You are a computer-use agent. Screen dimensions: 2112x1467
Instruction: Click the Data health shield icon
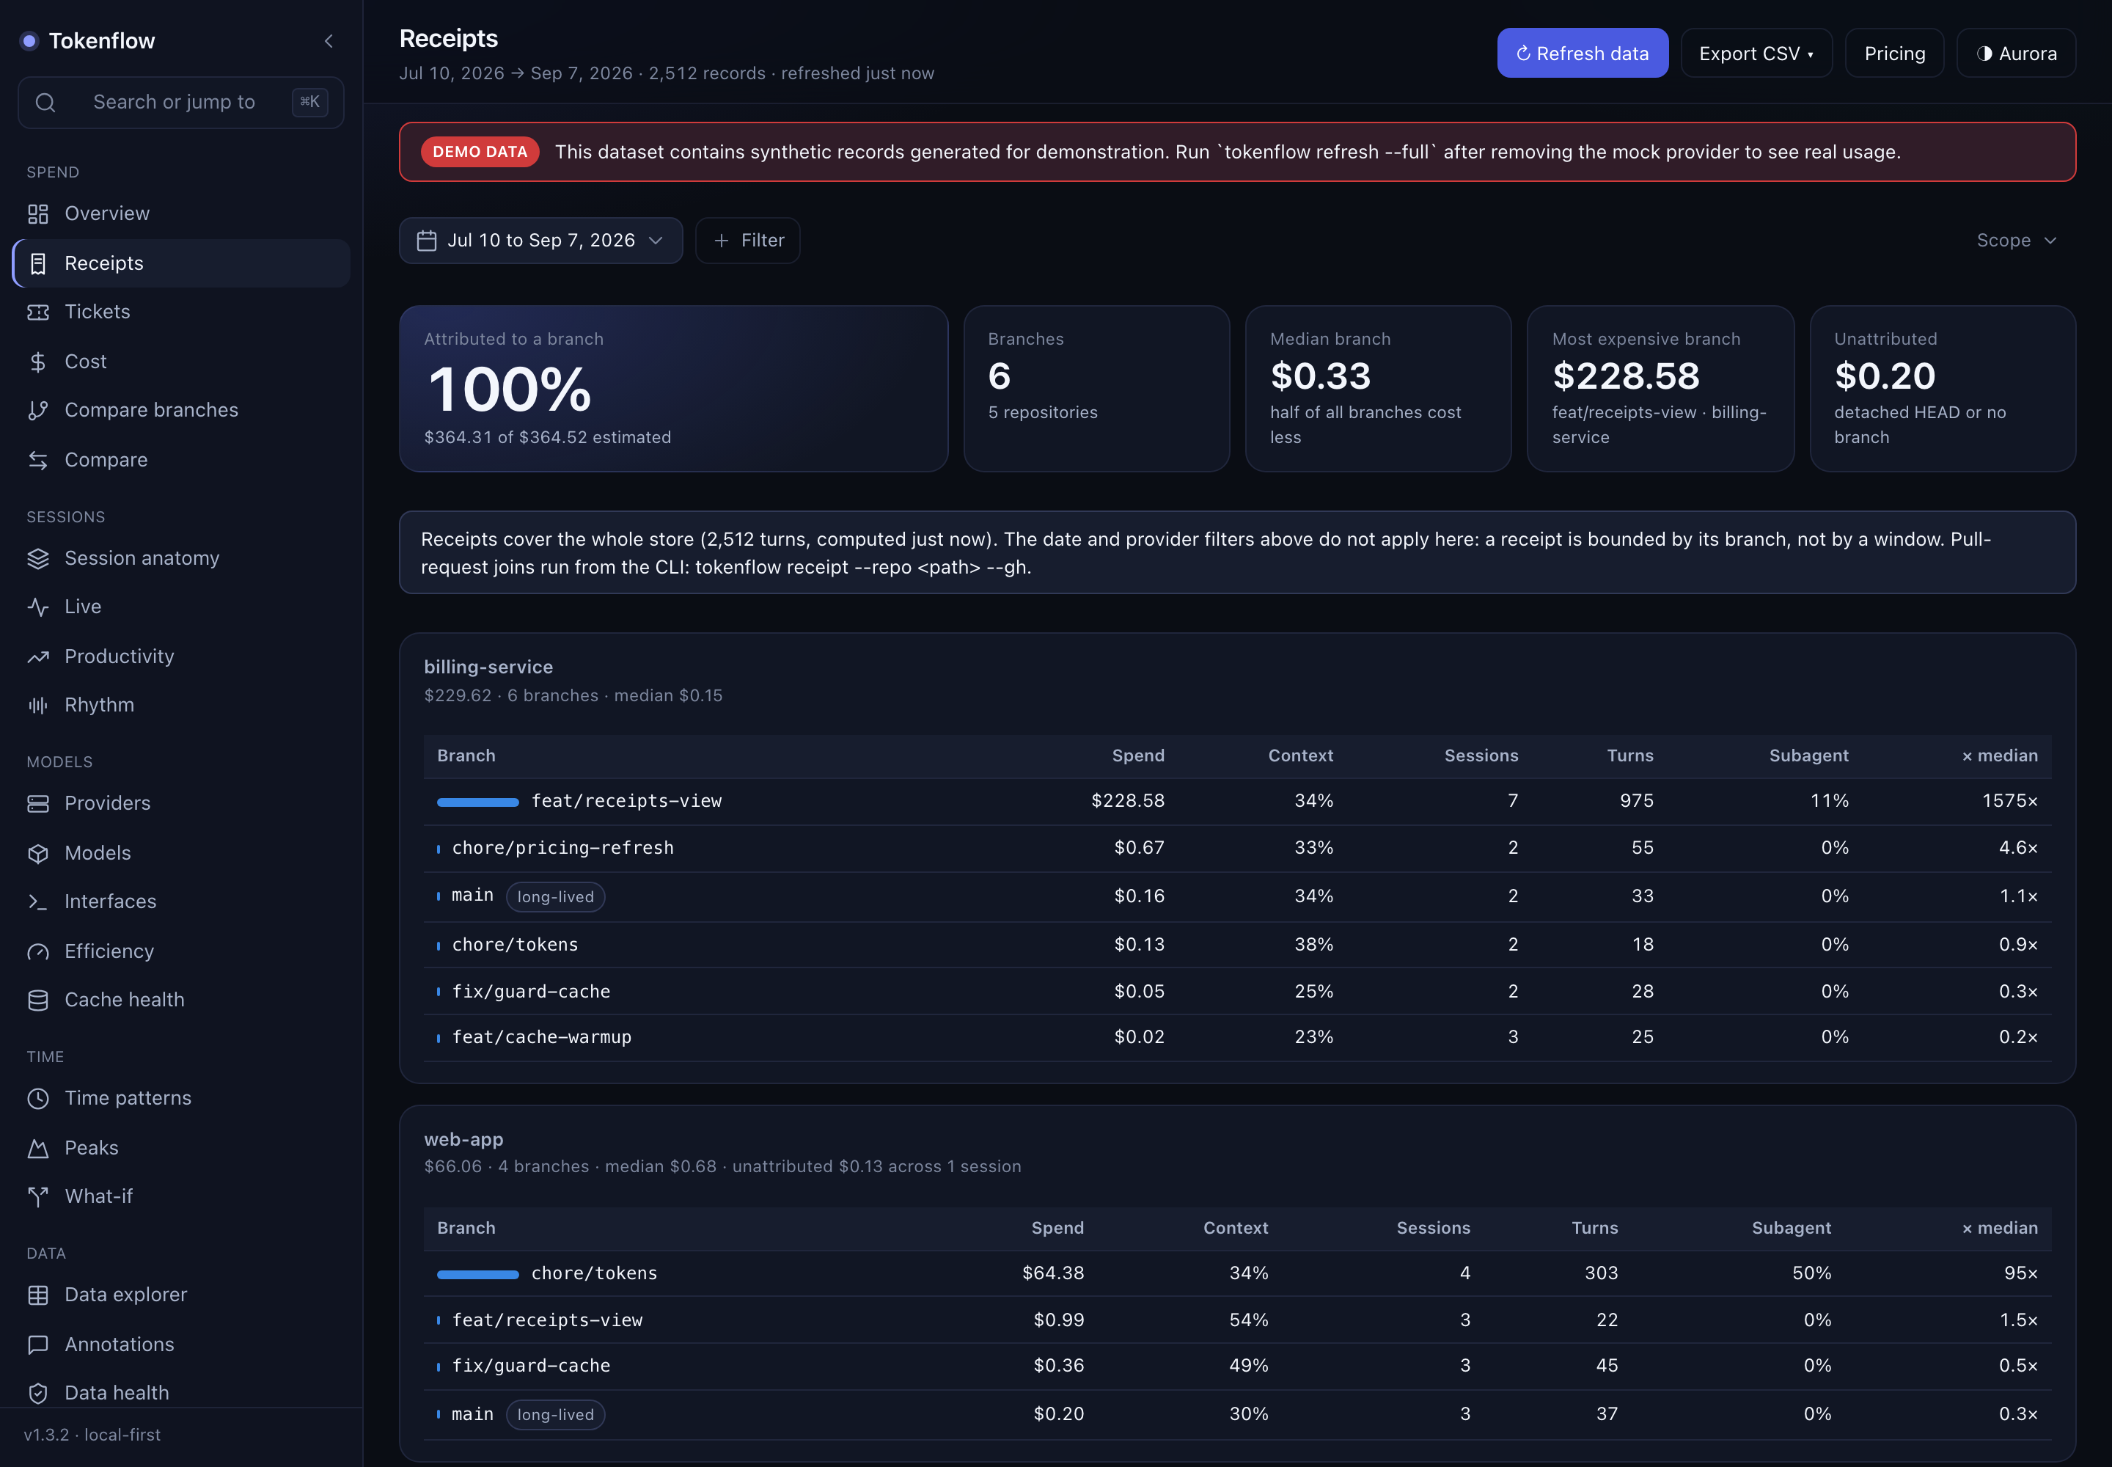pyautogui.click(x=37, y=1394)
